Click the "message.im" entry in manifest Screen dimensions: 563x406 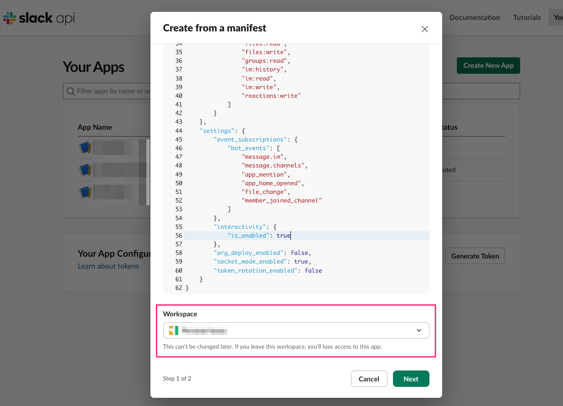click(x=264, y=157)
